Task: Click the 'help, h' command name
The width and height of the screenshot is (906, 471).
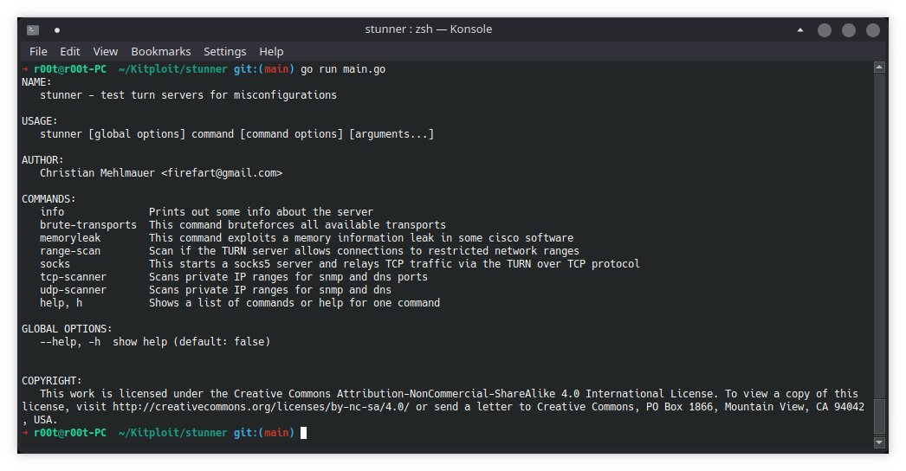Action: (x=61, y=303)
